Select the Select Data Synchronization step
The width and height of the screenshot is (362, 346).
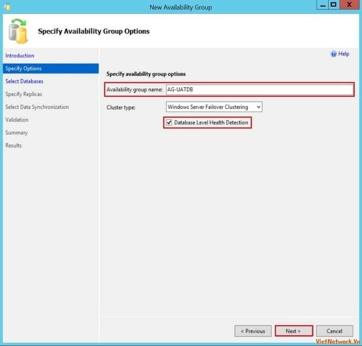(x=37, y=107)
